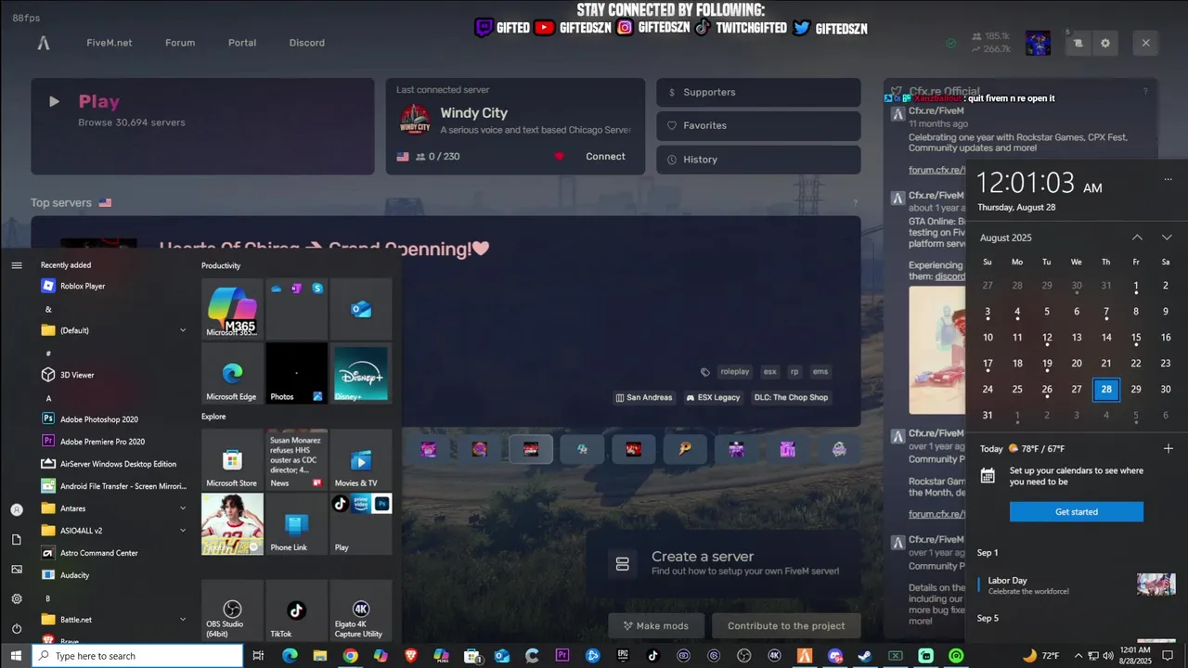The image size is (1188, 668).
Task: Launch the Microsoft Edge tile
Action: pos(232,373)
